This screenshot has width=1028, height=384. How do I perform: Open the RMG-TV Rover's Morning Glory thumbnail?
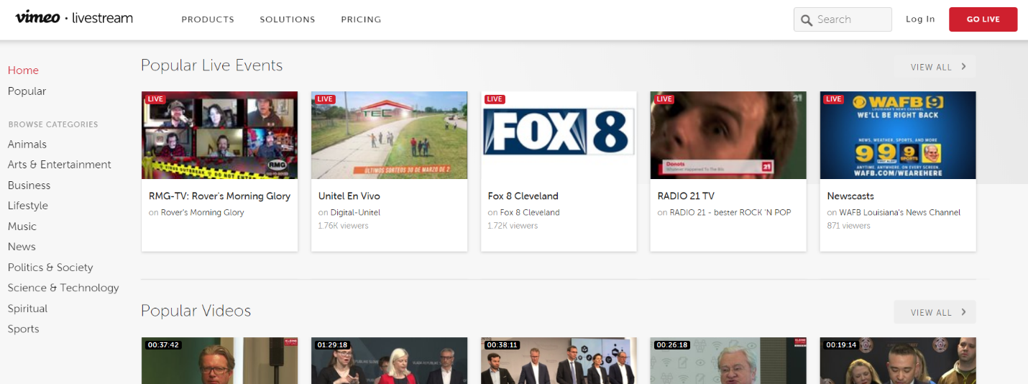219,135
